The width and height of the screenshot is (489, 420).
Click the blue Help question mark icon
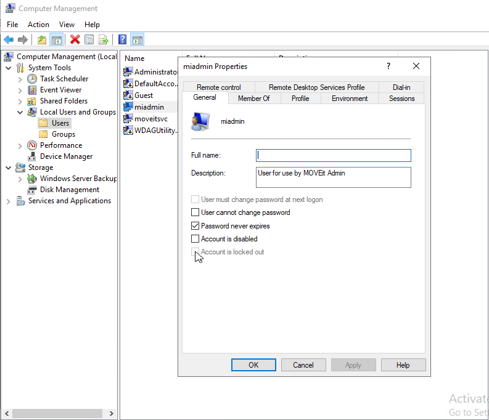coord(122,39)
